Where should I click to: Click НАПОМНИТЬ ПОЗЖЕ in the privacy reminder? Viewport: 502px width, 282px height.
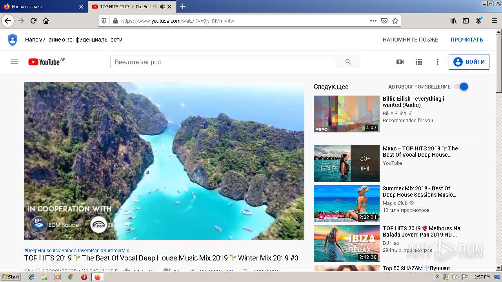410,40
